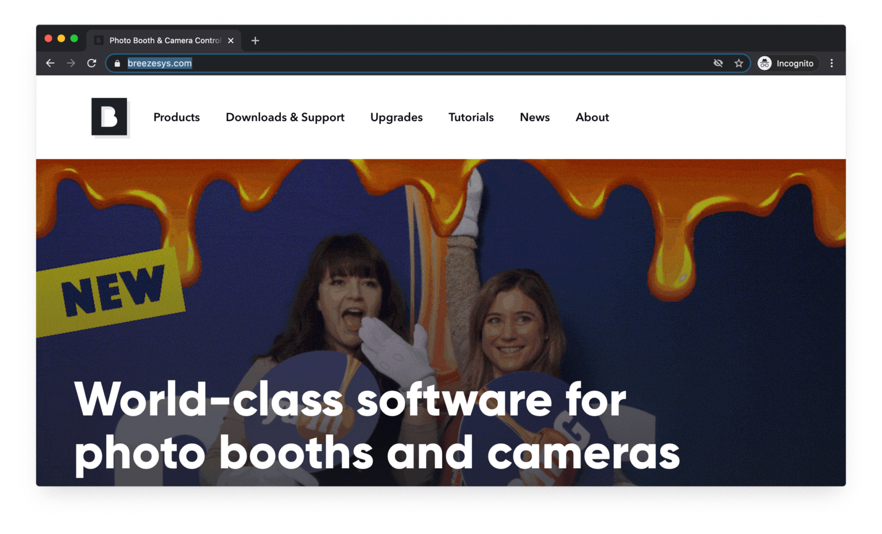Click the back navigation arrow
The width and height of the screenshot is (882, 534).
click(50, 63)
